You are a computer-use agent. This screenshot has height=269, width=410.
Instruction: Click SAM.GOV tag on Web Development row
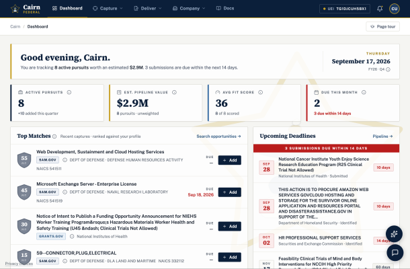48,160
